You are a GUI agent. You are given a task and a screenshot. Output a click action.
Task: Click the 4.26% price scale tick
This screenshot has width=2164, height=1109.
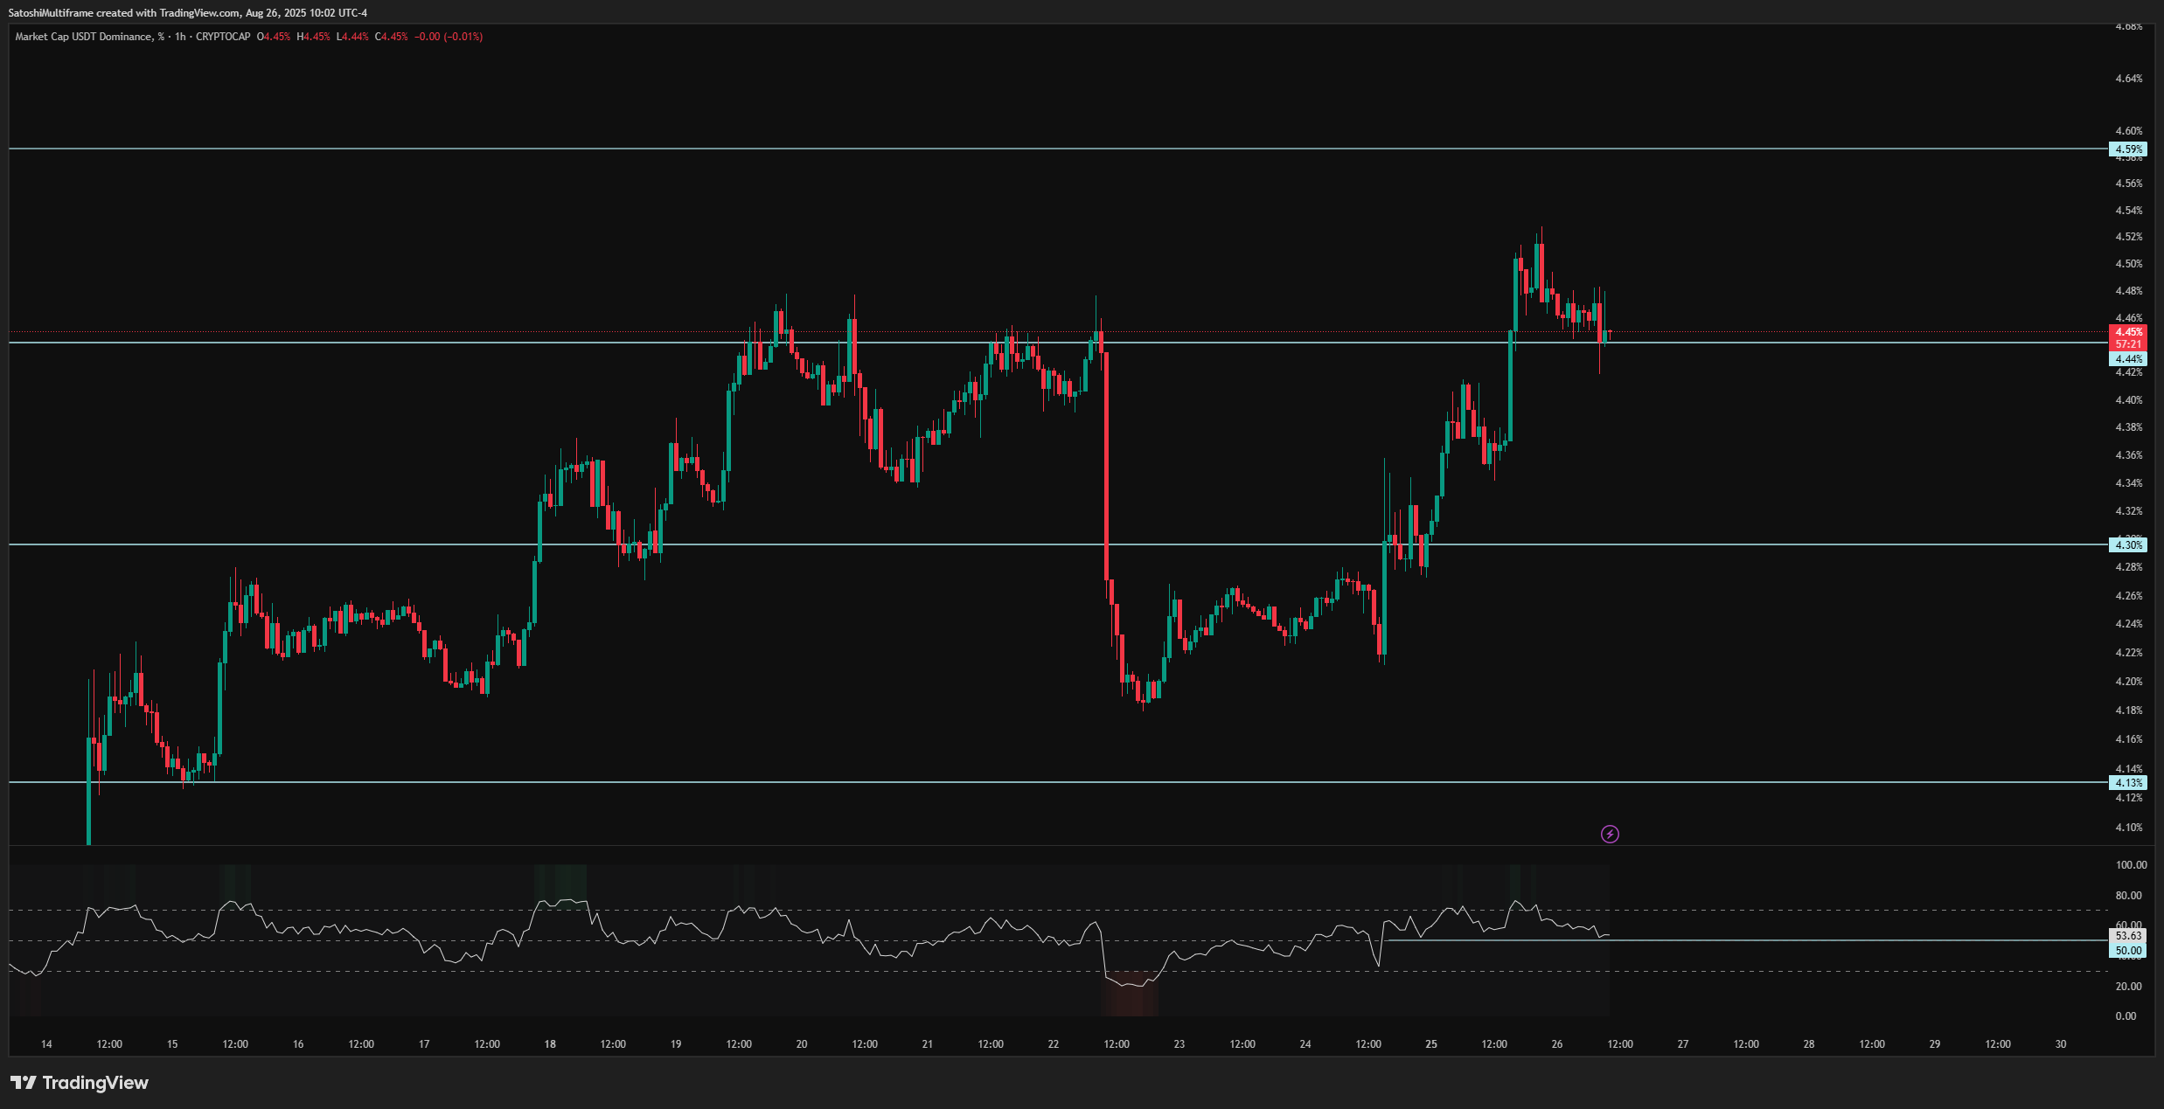2128,596
